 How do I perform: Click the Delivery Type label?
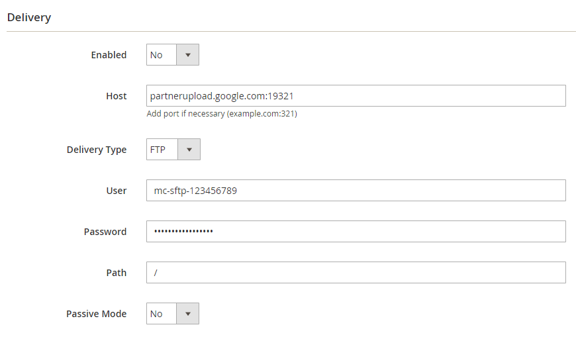[97, 150]
